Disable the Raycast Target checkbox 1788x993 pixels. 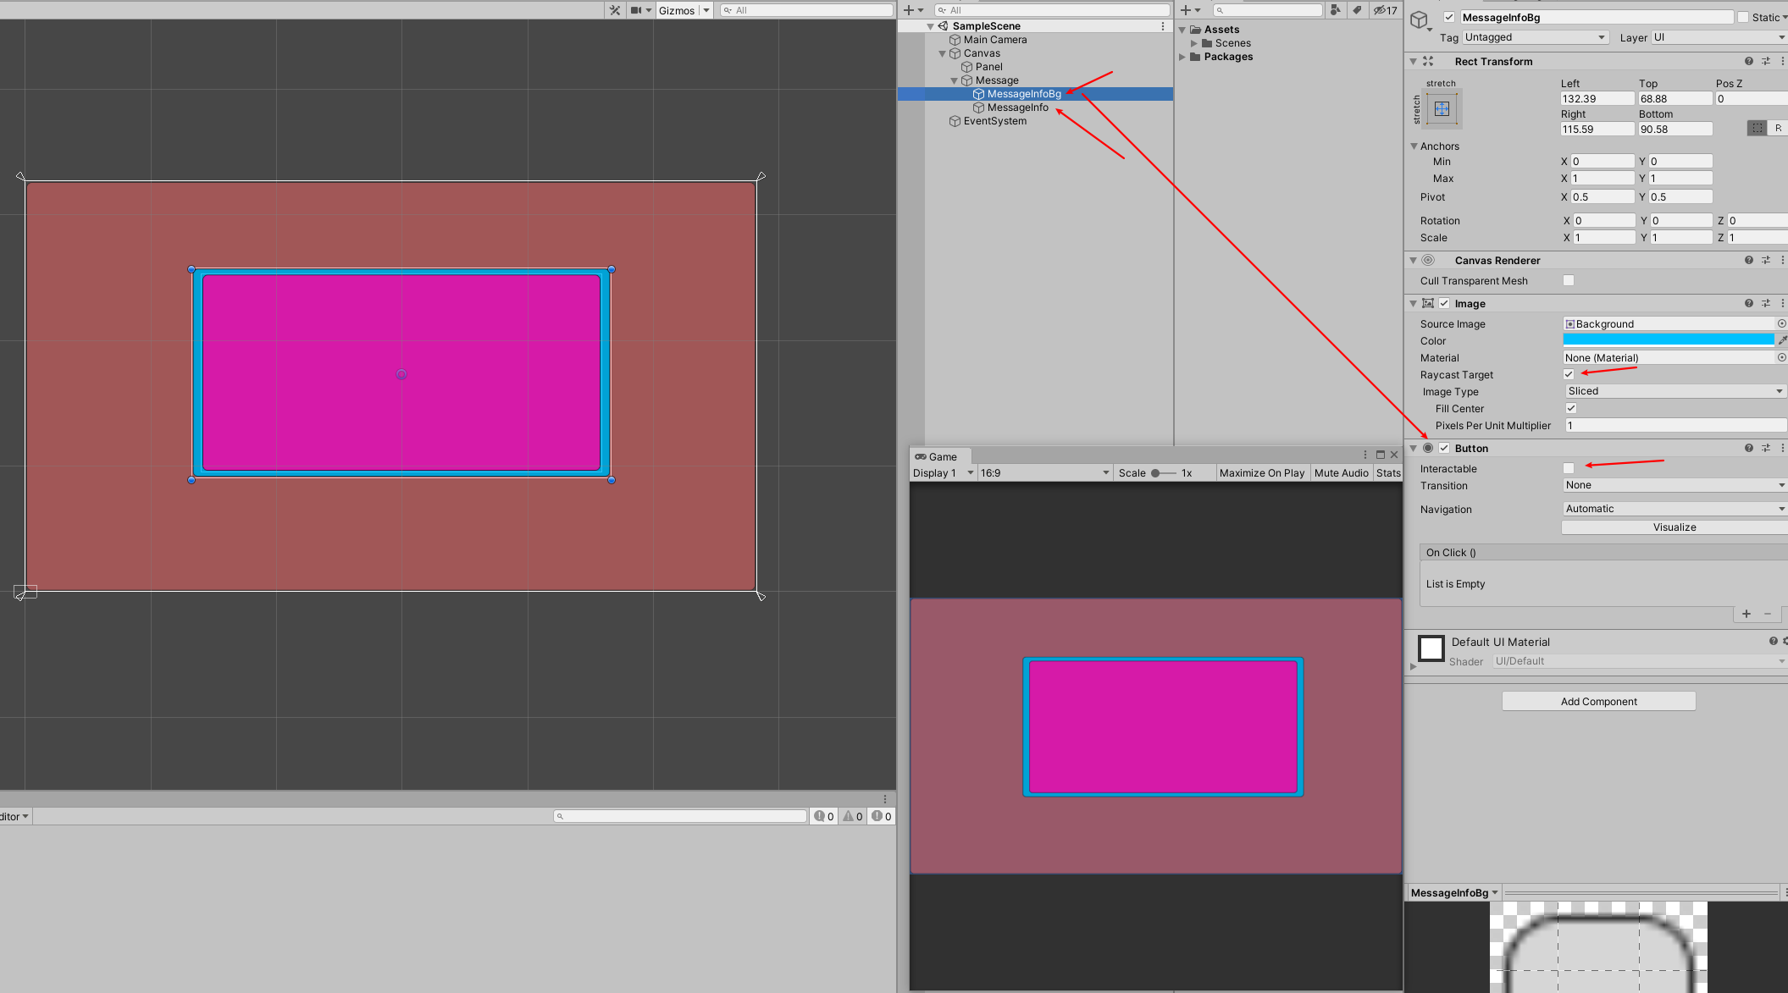[1569, 374]
